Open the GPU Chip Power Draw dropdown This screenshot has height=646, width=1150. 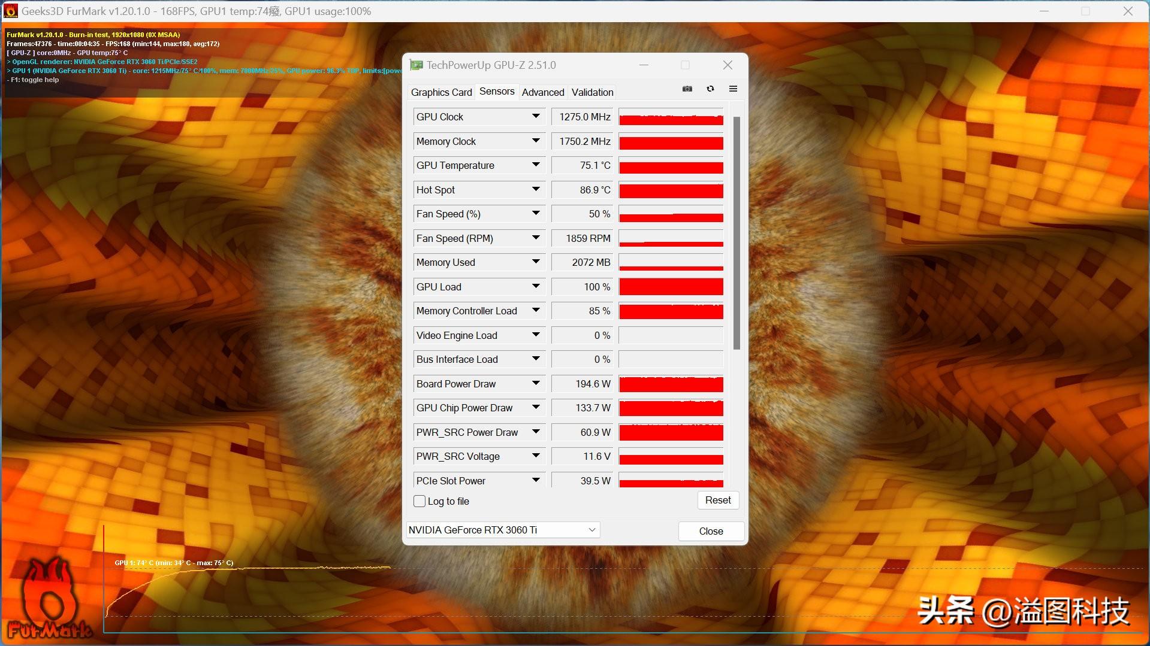(x=536, y=408)
